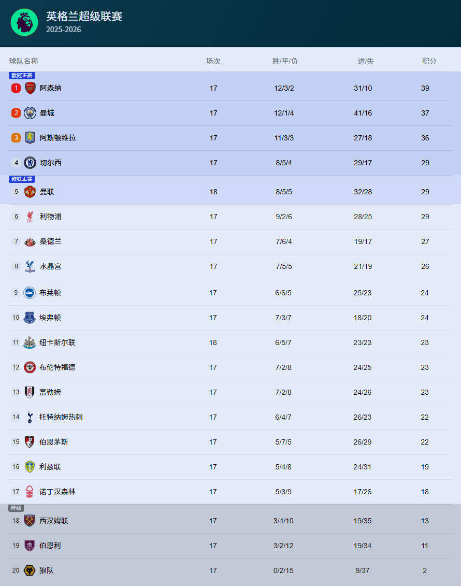Click the 欧冠正赛 qualification badge
Image resolution: width=461 pixels, height=586 pixels.
(x=22, y=76)
